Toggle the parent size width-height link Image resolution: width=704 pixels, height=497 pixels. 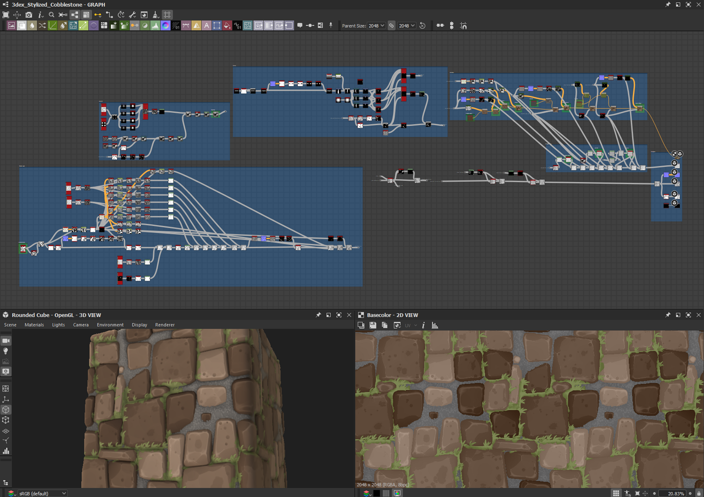coord(392,26)
